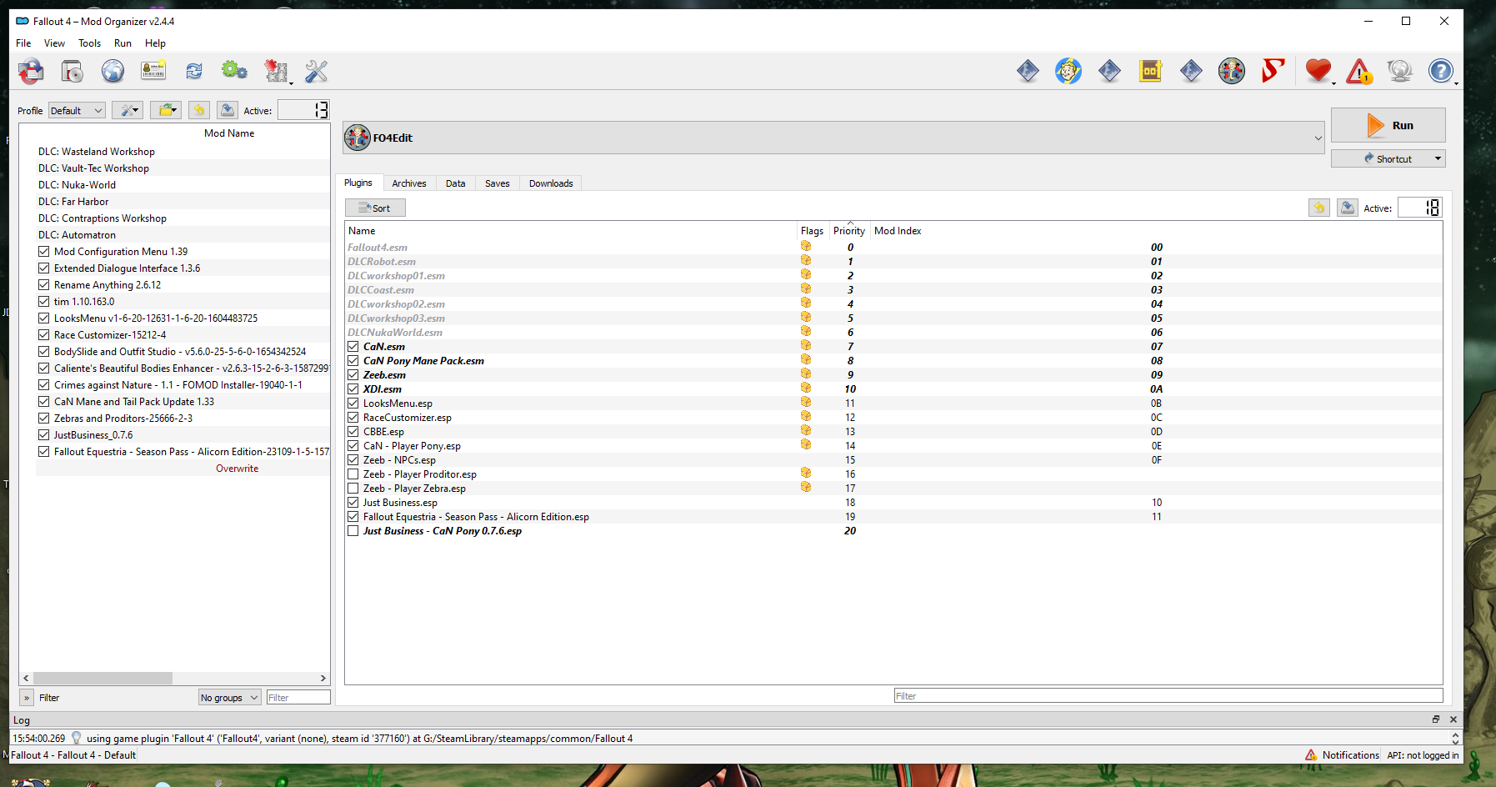Switch to the Data tab

(x=456, y=183)
